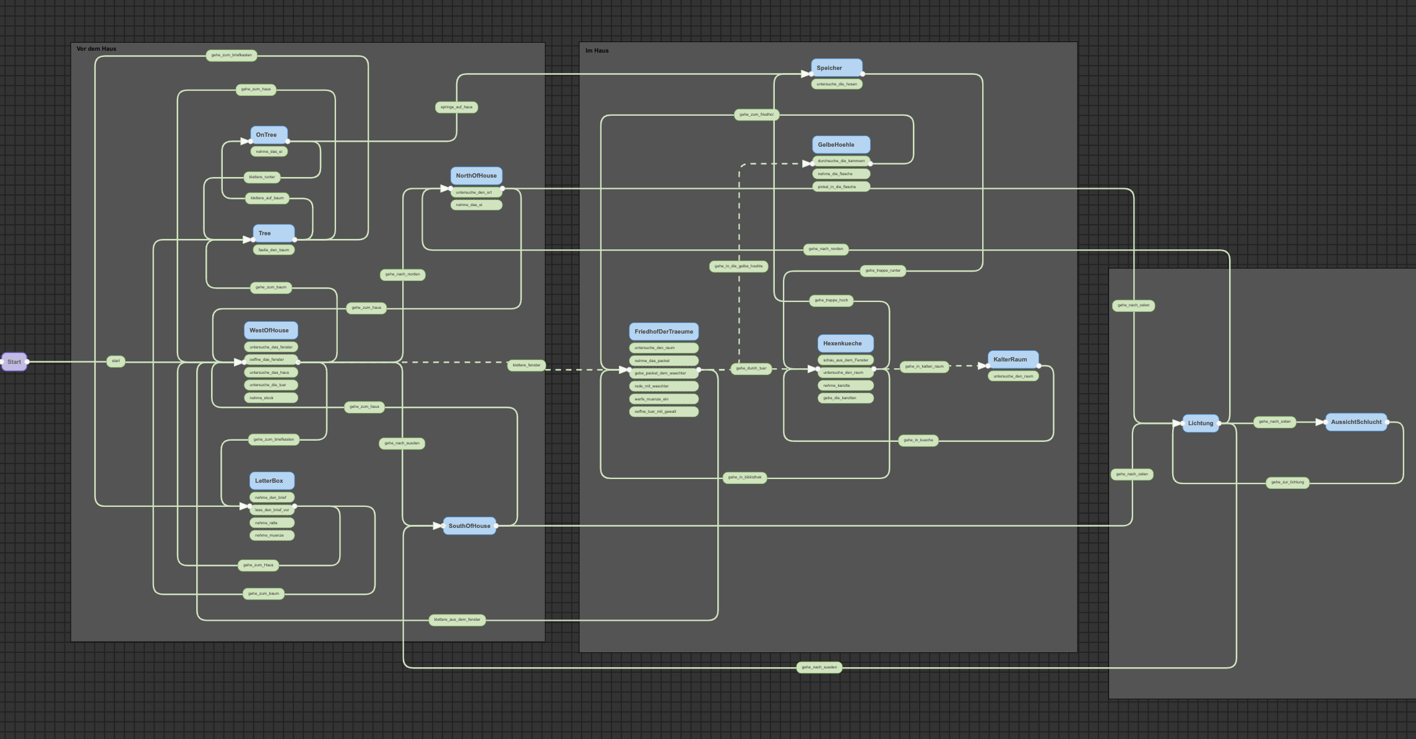Click the LetterBox state header

[272, 481]
